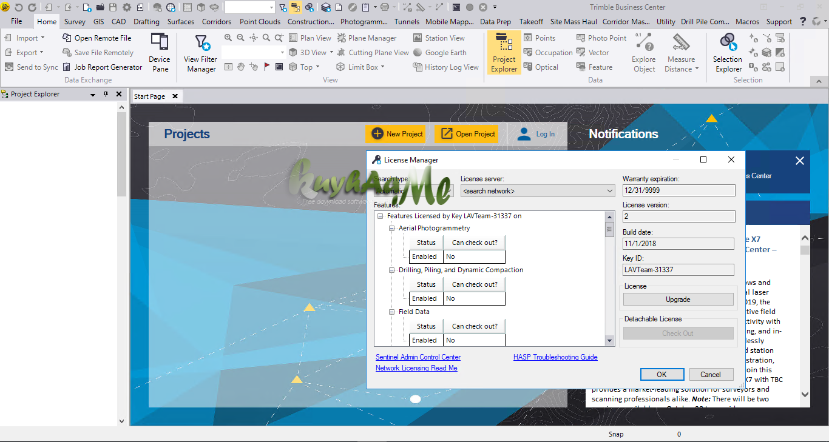Image resolution: width=829 pixels, height=442 pixels.
Task: Click the Zoom In magnifier icon
Action: pyautogui.click(x=228, y=38)
